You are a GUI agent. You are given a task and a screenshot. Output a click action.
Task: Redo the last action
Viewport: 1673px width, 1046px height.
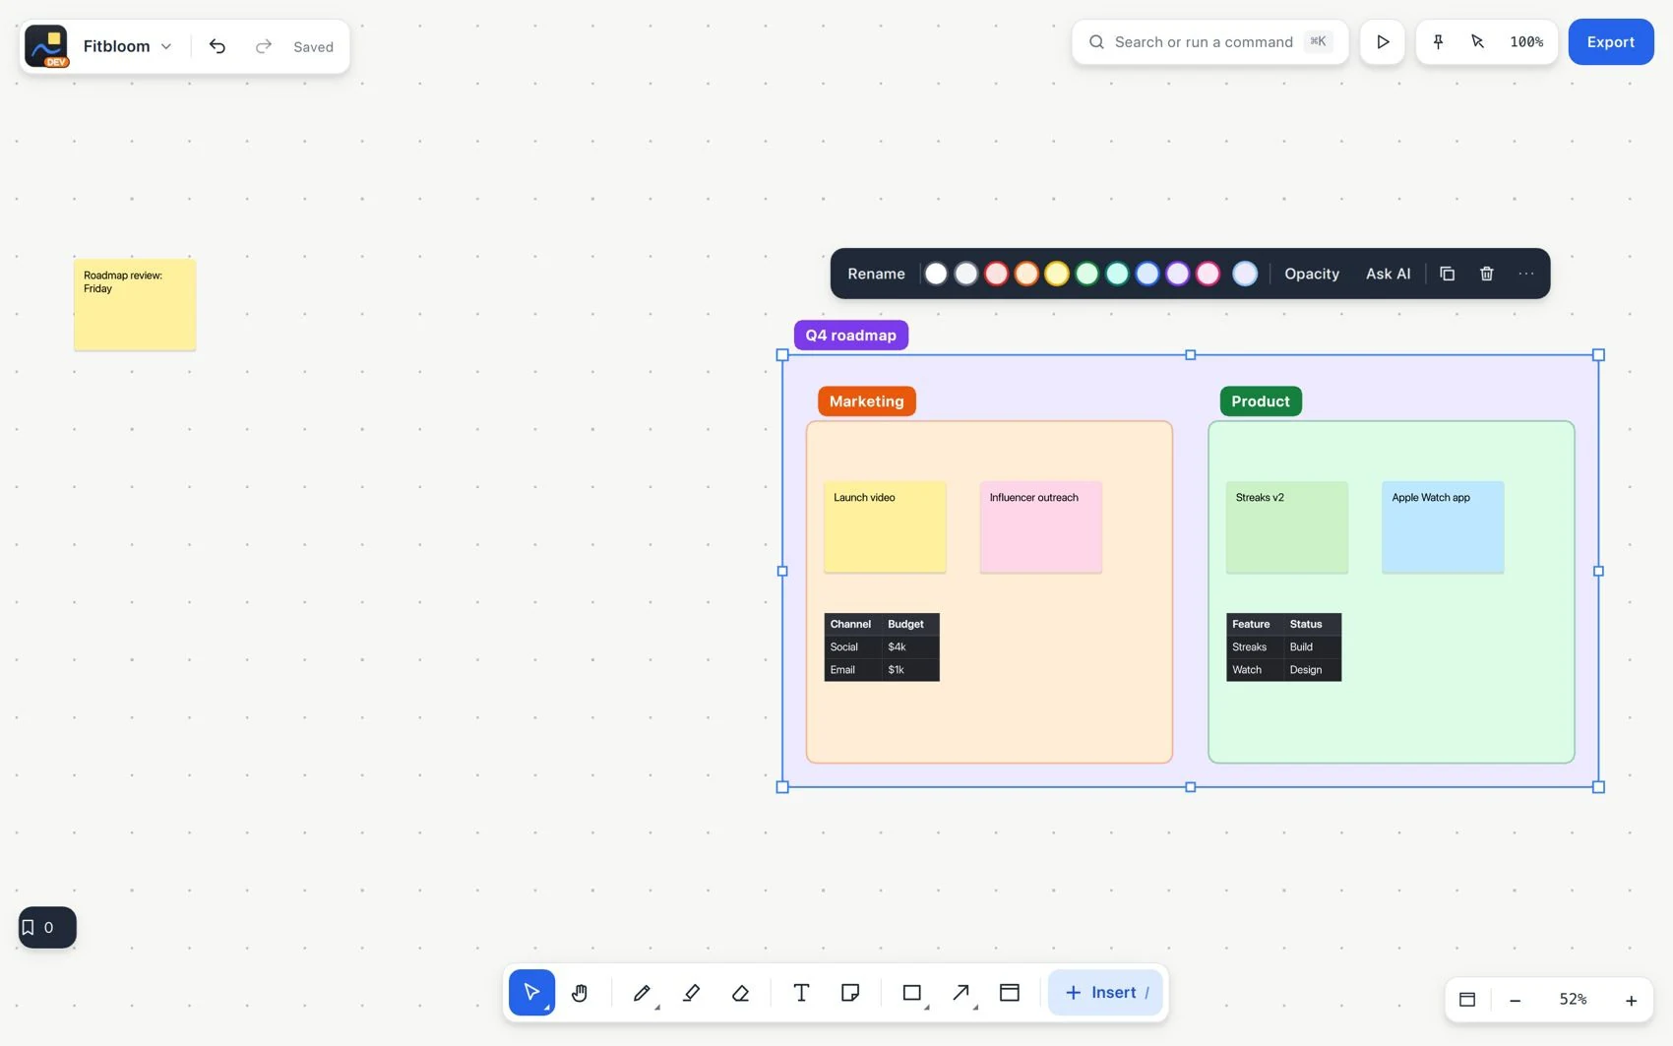[x=263, y=46]
